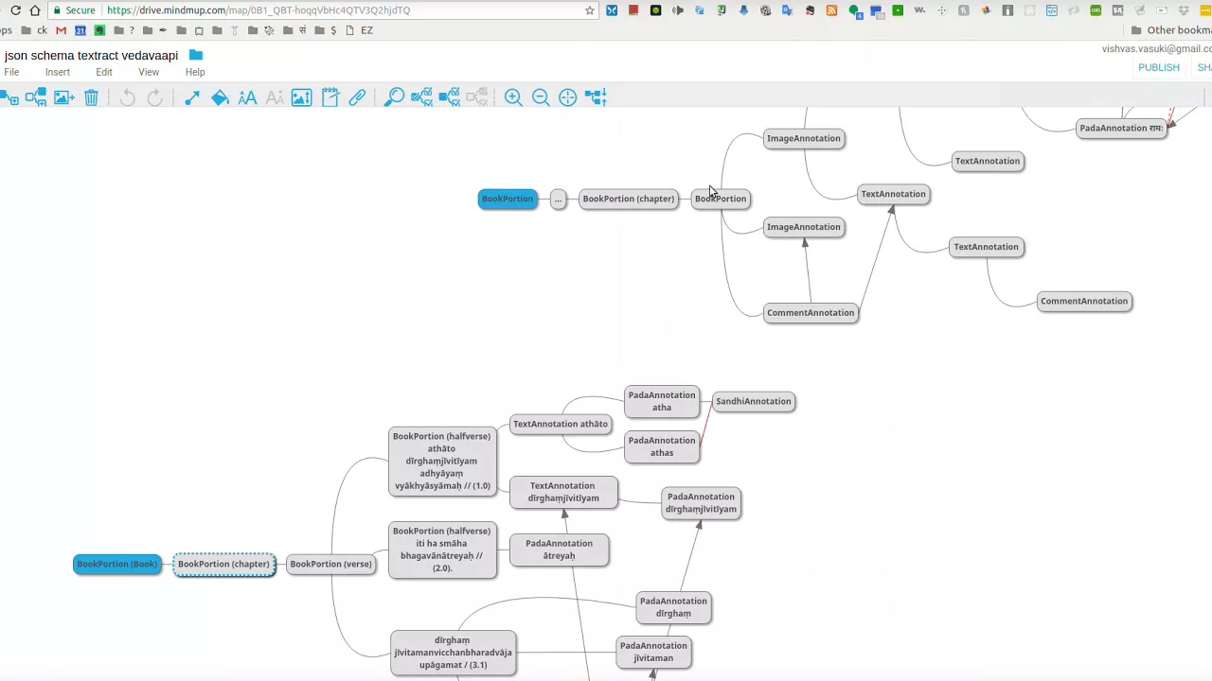Click the first checked-nodes toolbar icon

click(x=422, y=97)
